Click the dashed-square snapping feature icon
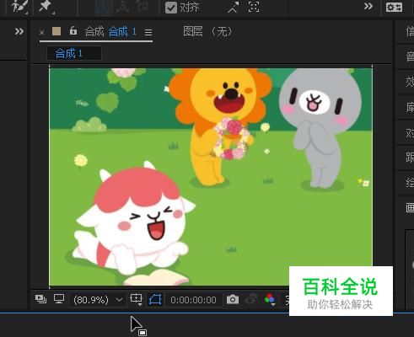Image resolution: width=414 pixels, height=337 pixels. (x=254, y=7)
